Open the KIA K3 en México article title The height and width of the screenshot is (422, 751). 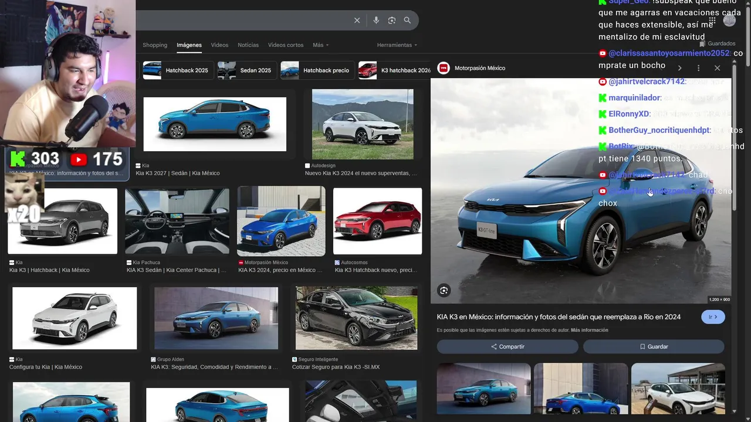[559, 317]
